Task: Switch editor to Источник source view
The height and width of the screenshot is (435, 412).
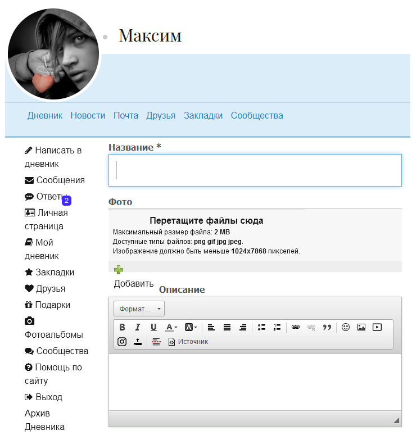Action: click(x=188, y=342)
